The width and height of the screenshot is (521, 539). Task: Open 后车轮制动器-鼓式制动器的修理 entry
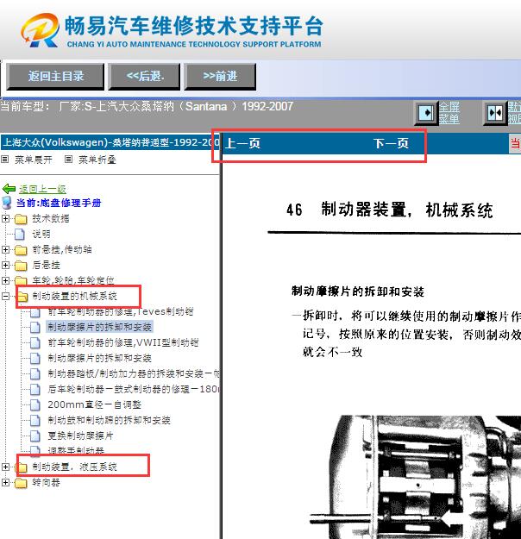(x=134, y=389)
